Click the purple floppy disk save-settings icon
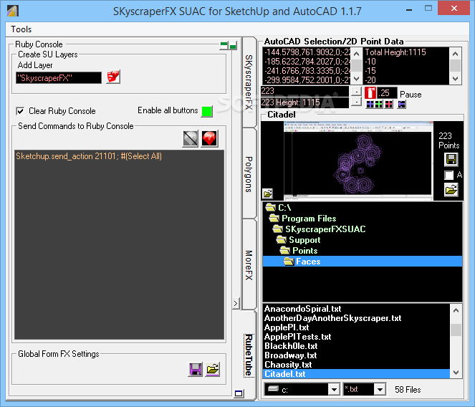The width and height of the screenshot is (475, 407). (196, 370)
